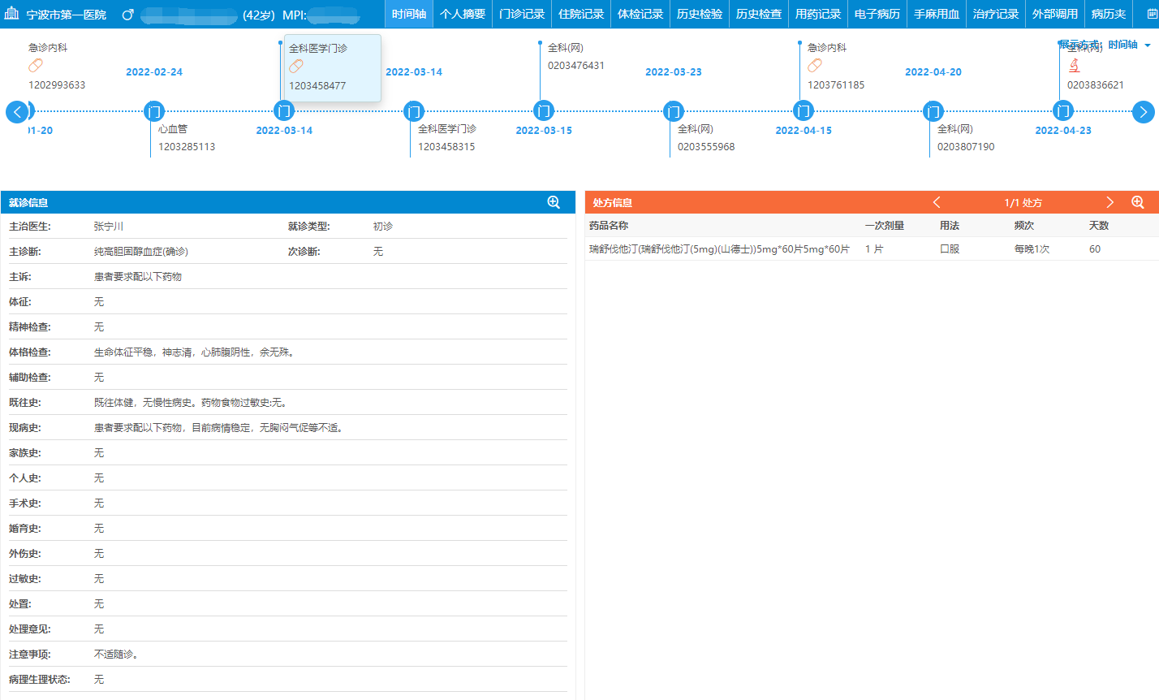Zoom in the 处方信息 panel

point(1138,202)
